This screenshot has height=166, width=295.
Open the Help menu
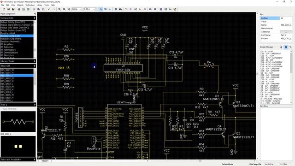[x=53, y=5]
